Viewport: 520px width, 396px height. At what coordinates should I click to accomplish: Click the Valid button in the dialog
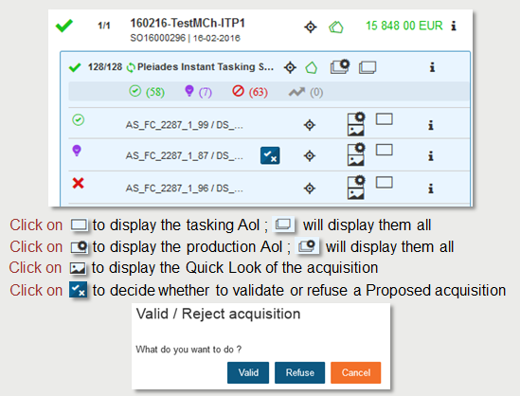click(248, 372)
